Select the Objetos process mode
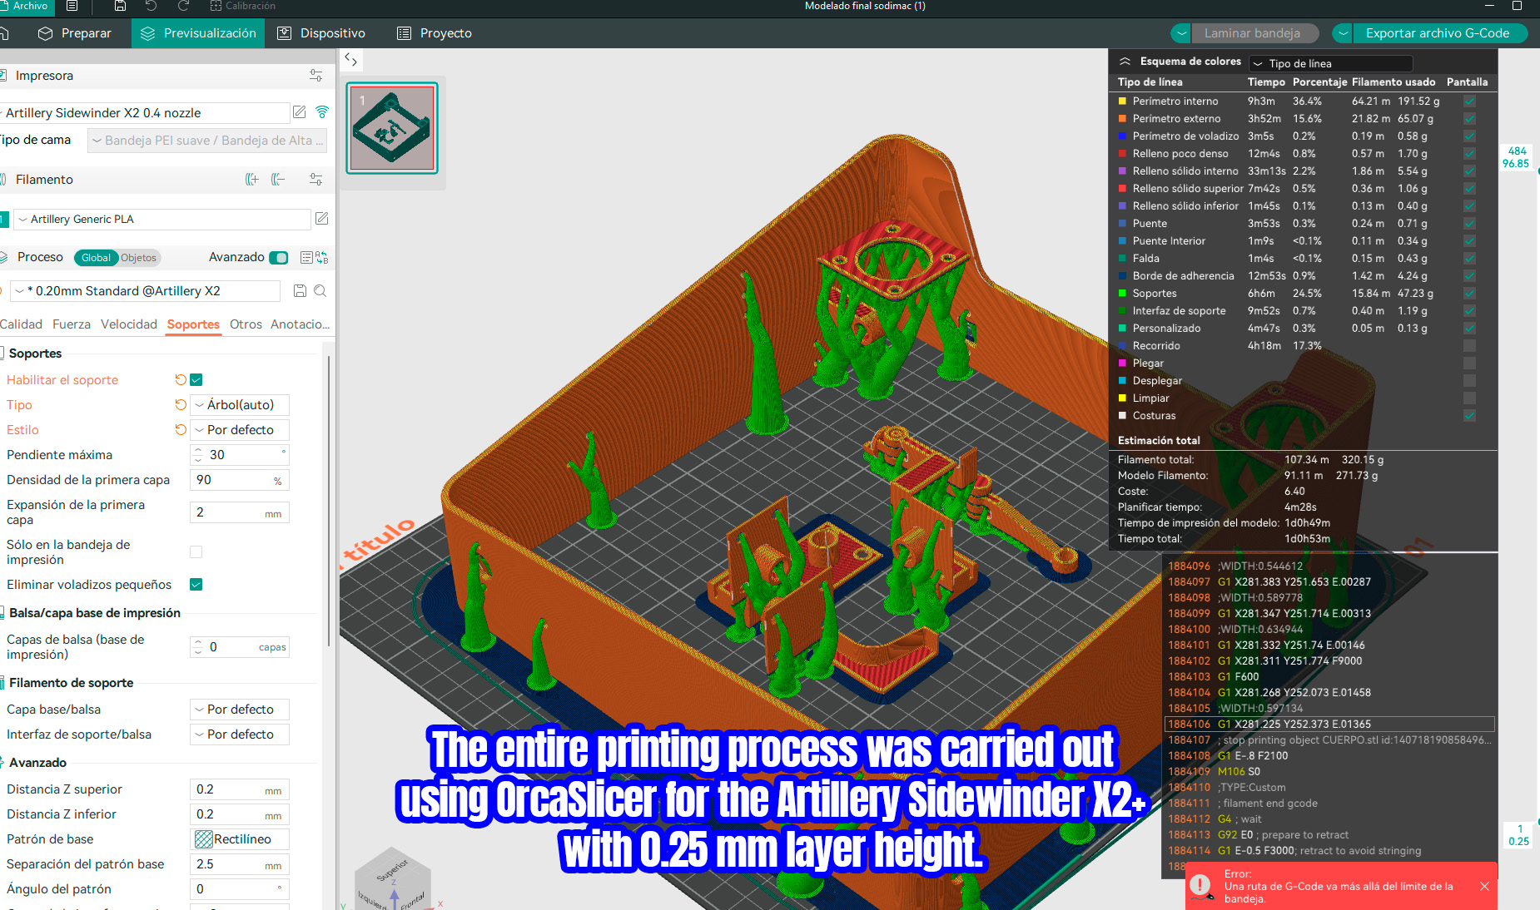Screen dimensions: 1540x910 coord(138,258)
